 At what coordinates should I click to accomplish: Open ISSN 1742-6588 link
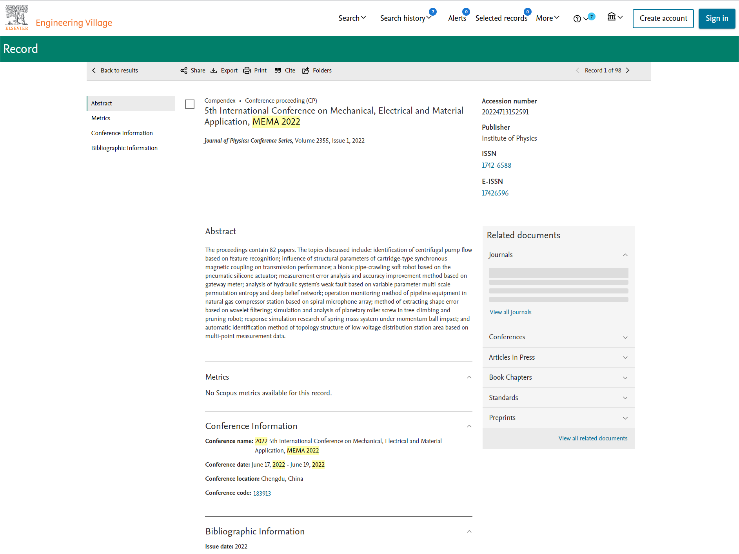[x=496, y=165]
